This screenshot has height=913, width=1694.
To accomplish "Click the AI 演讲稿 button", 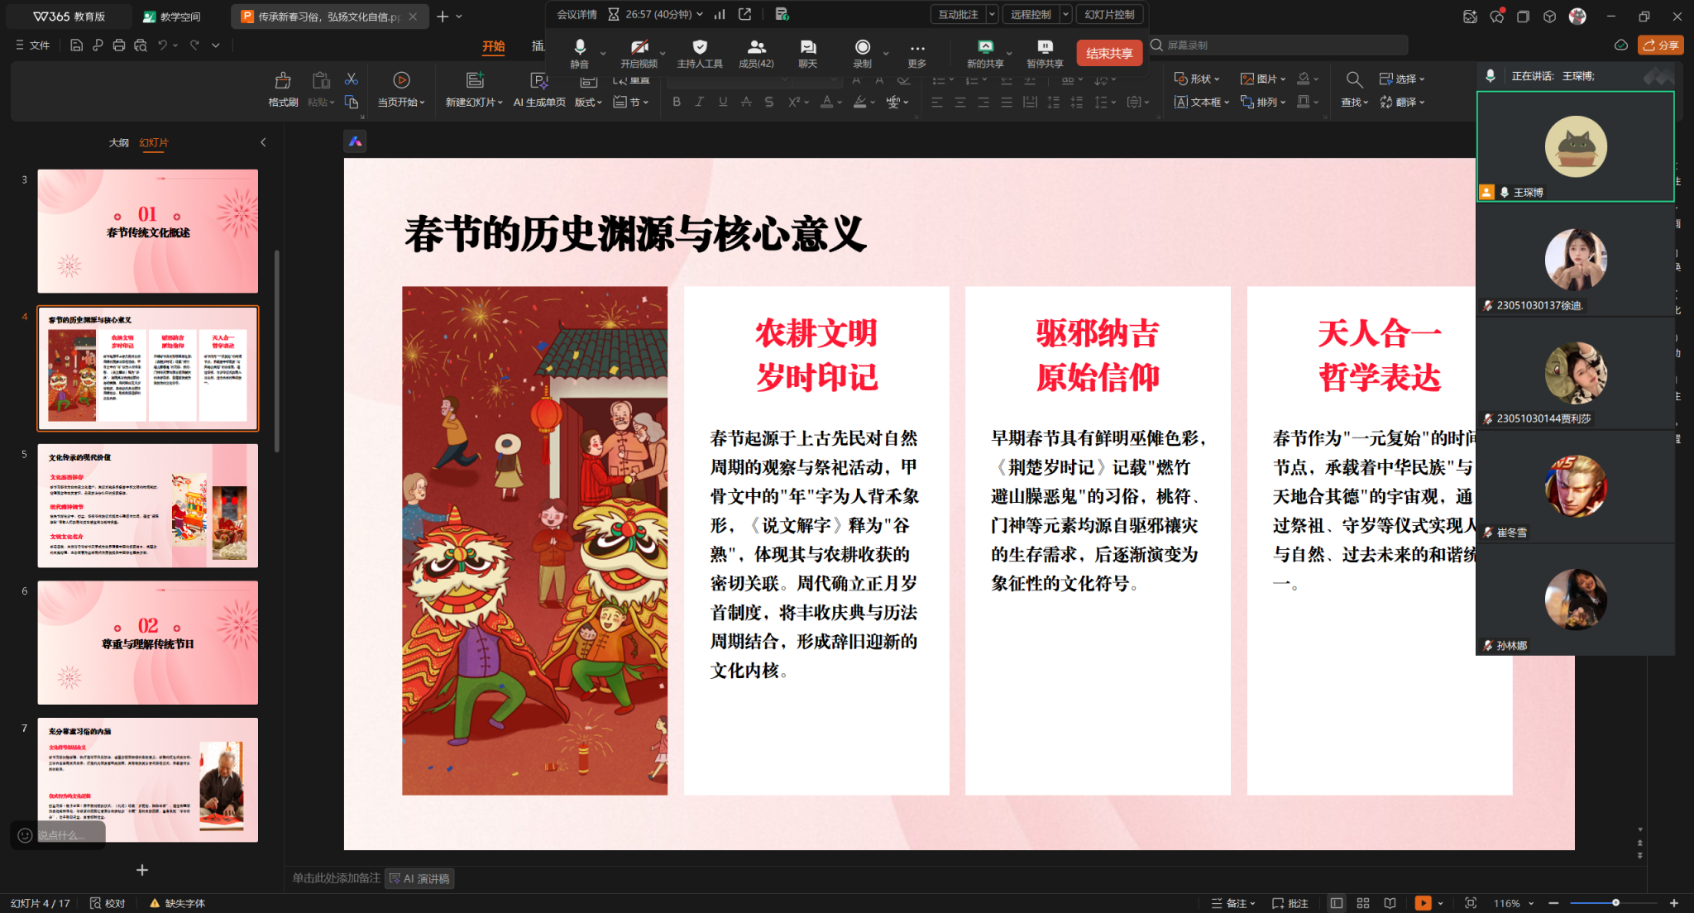I will (x=419, y=878).
